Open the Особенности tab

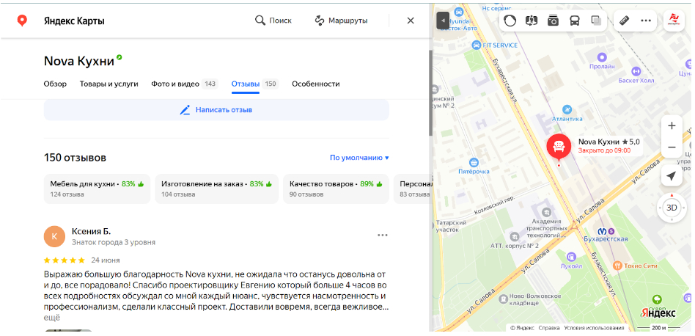pos(315,84)
